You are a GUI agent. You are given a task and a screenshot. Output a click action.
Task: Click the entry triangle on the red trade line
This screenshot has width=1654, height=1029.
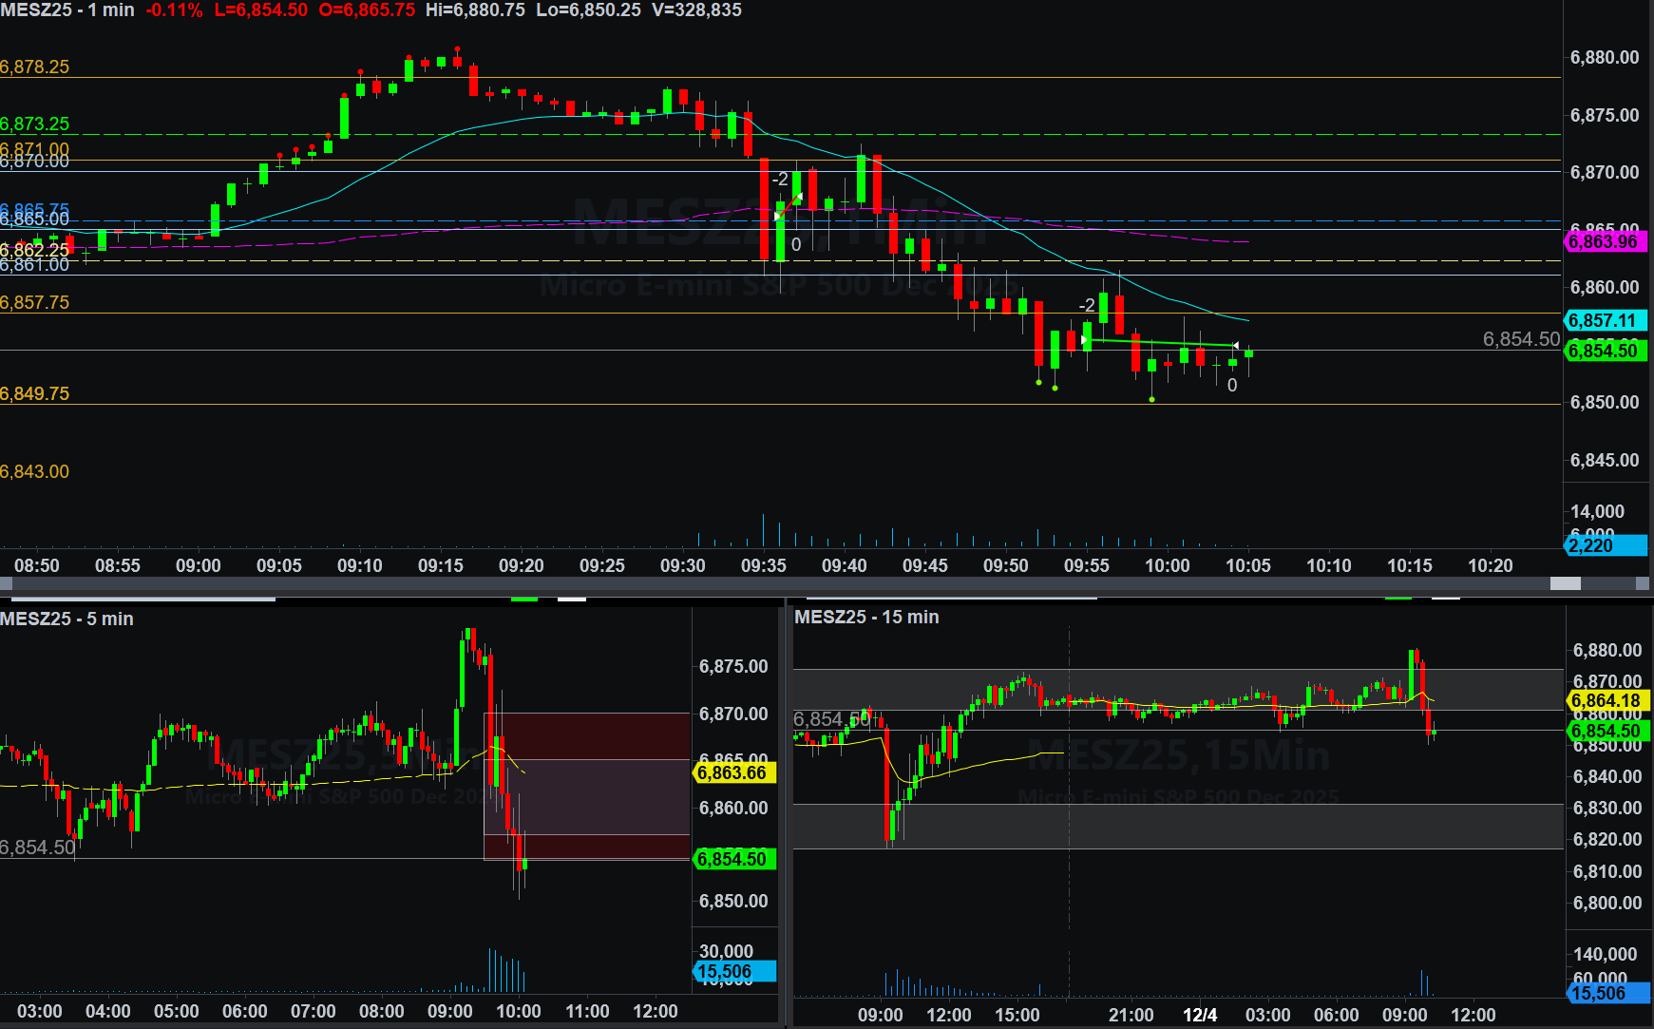click(777, 217)
